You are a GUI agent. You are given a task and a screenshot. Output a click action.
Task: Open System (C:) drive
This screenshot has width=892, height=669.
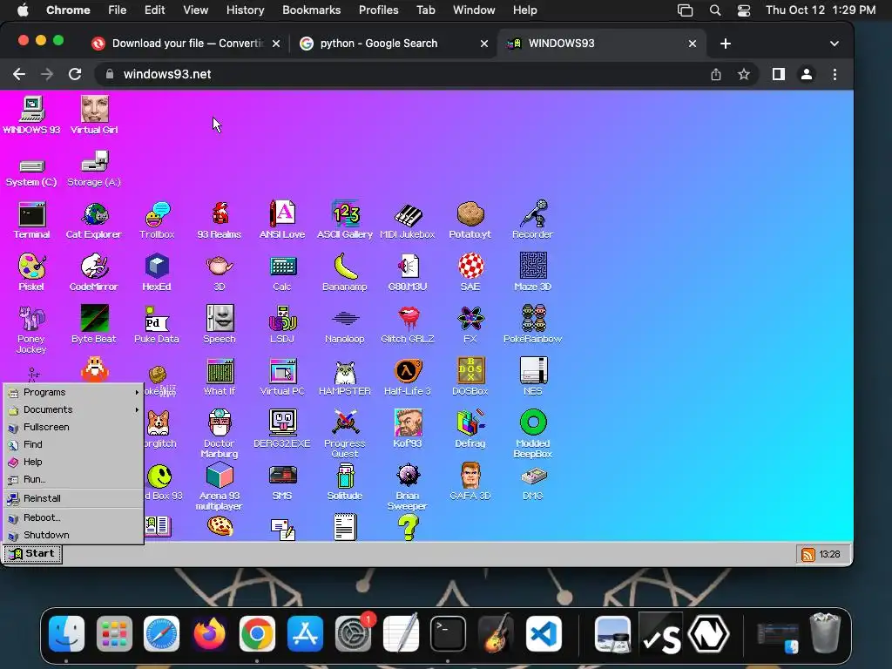31,172
